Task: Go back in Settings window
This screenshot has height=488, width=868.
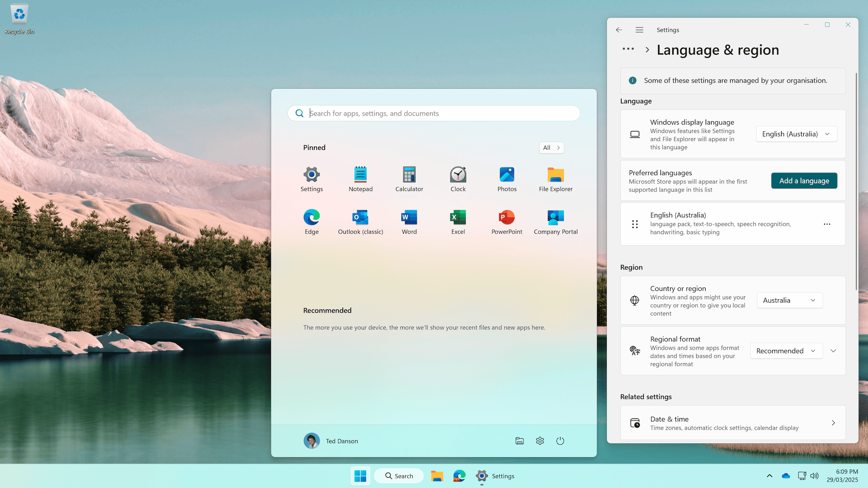Action: point(619,30)
